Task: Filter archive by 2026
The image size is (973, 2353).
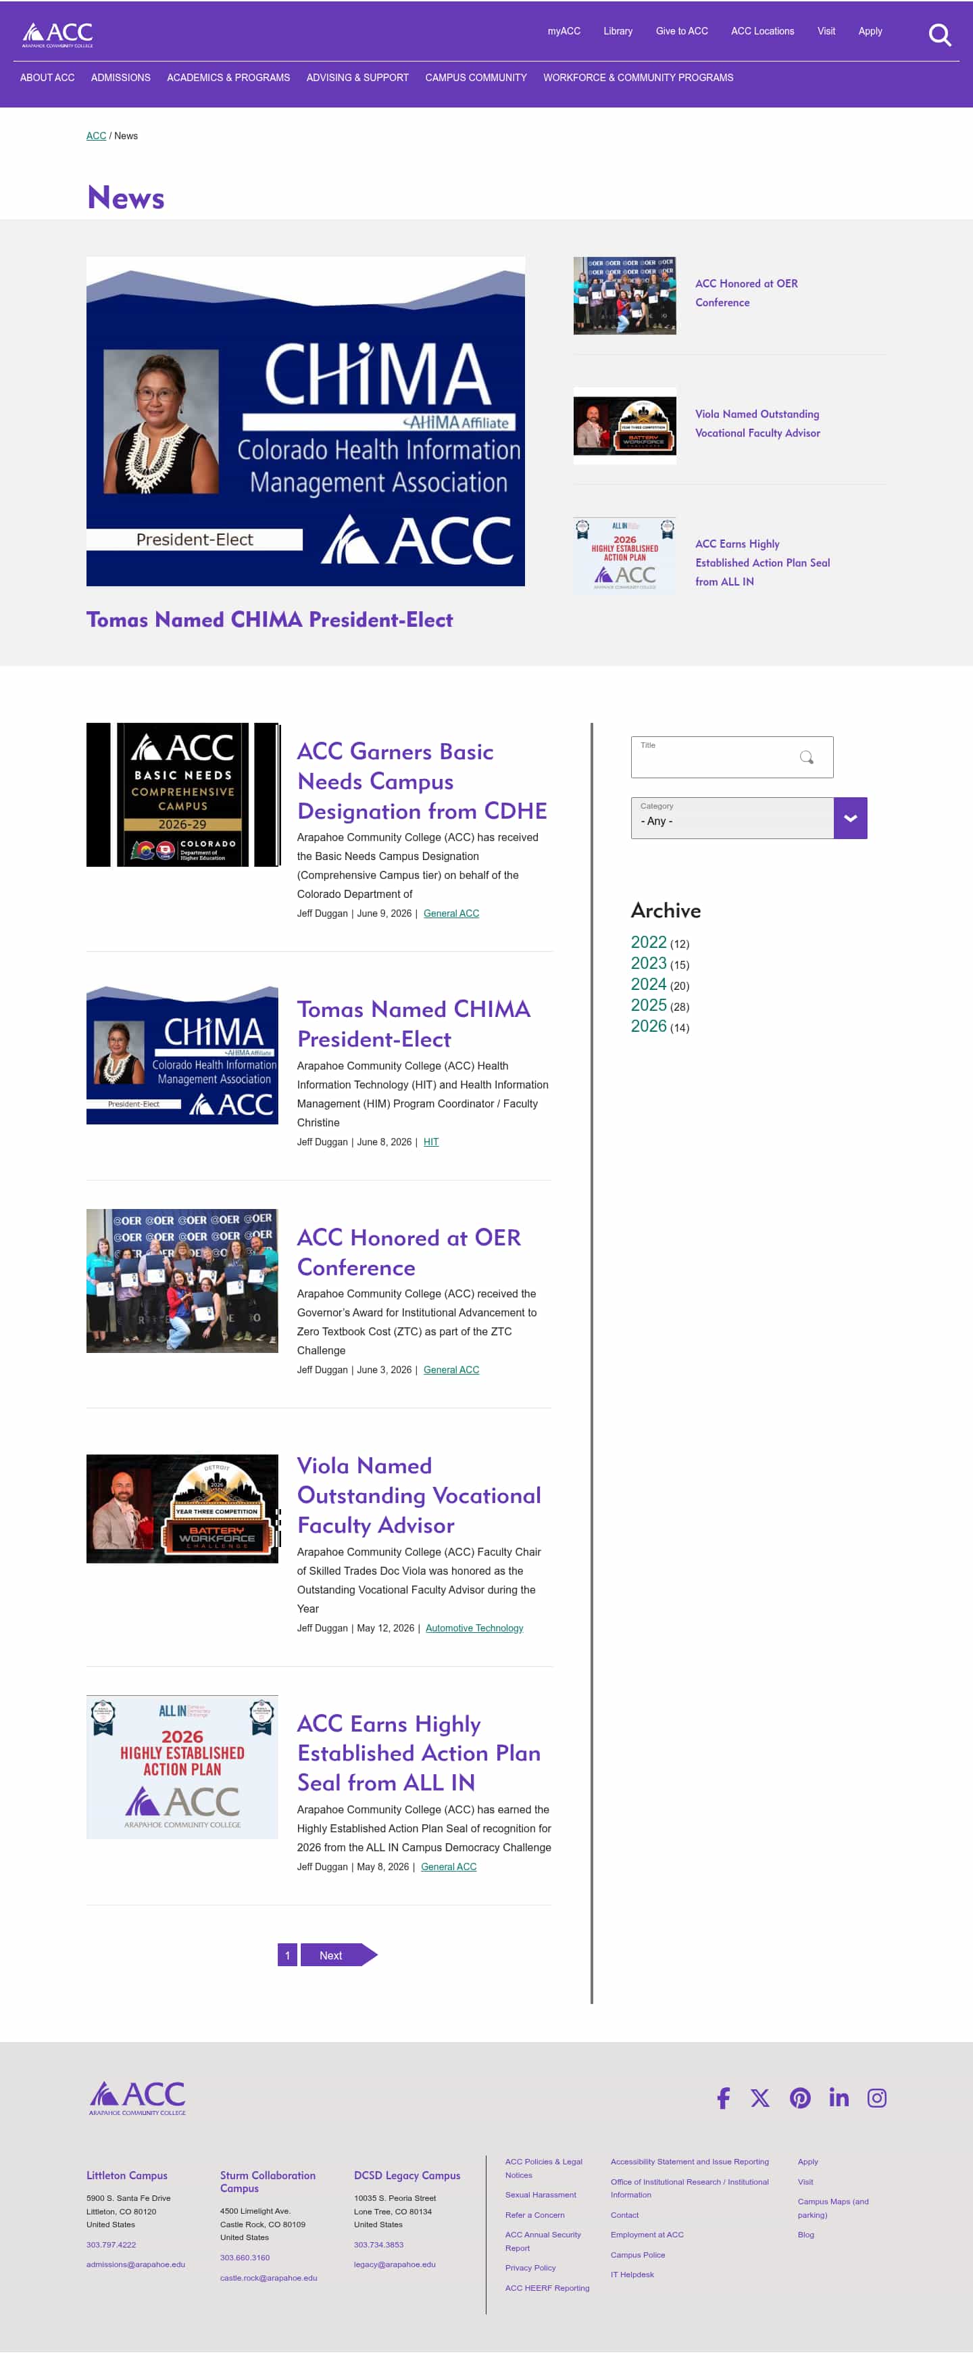Action: pyautogui.click(x=648, y=1026)
